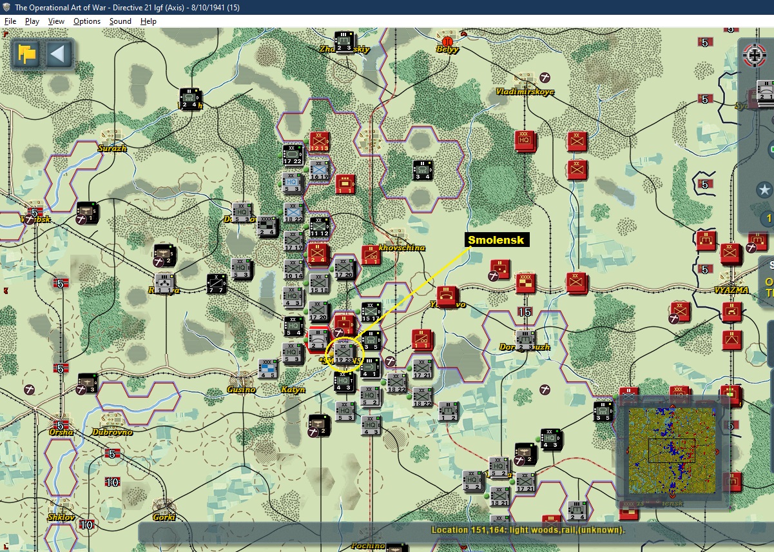Image resolution: width=774 pixels, height=552 pixels.
Task: Select the grey 10 14 infantry unit
Action: 293,270
